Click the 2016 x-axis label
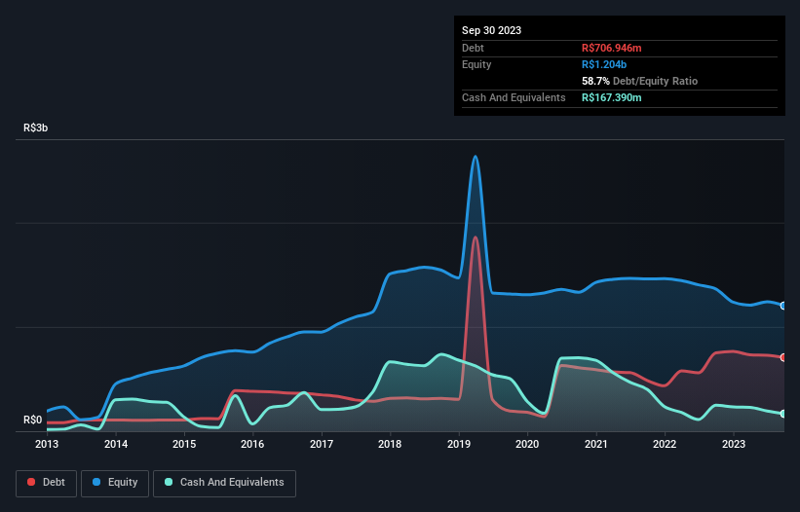 (x=252, y=444)
